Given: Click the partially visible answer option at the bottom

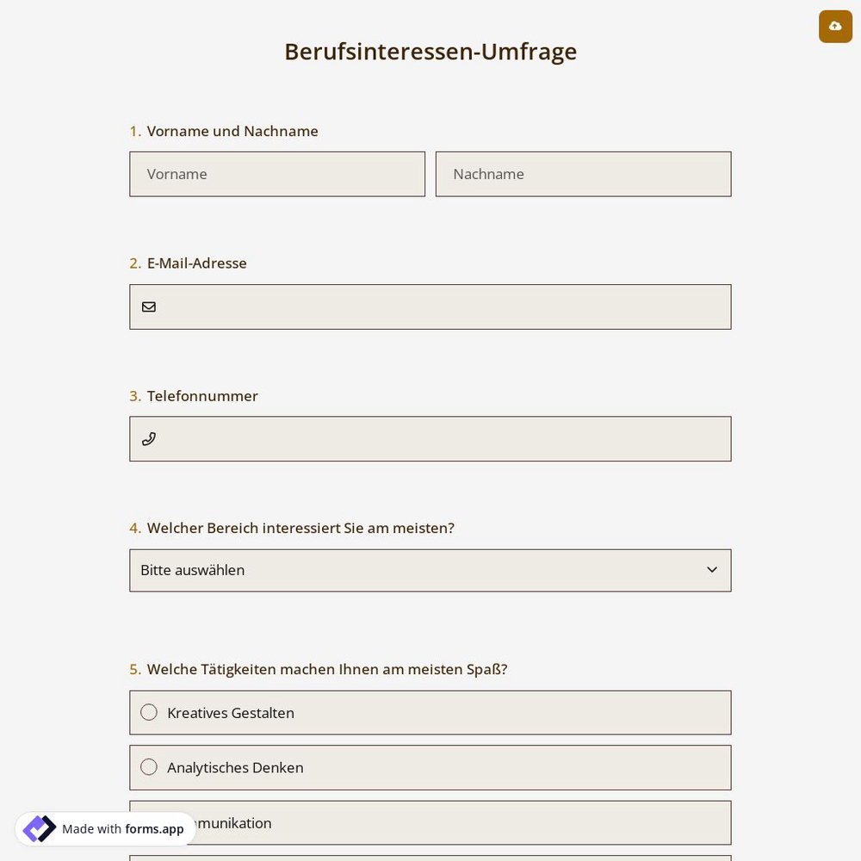Looking at the screenshot, I should (x=430, y=858).
